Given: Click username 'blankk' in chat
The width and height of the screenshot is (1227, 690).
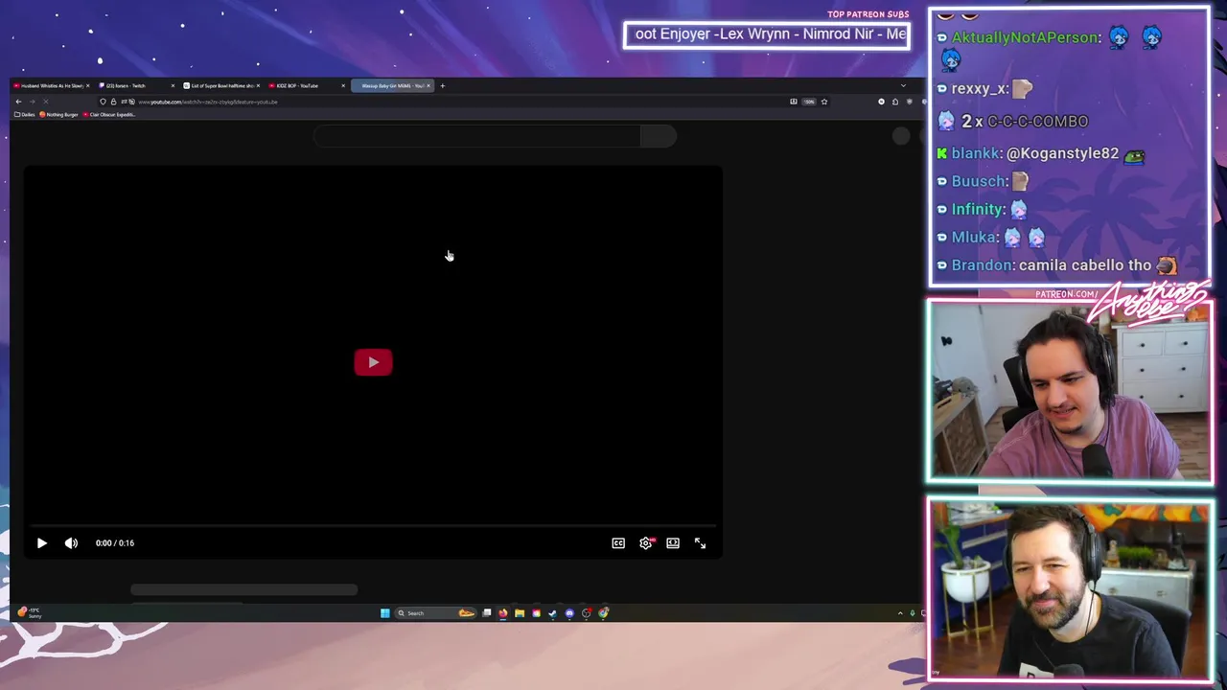Looking at the screenshot, I should pyautogui.click(x=975, y=153).
